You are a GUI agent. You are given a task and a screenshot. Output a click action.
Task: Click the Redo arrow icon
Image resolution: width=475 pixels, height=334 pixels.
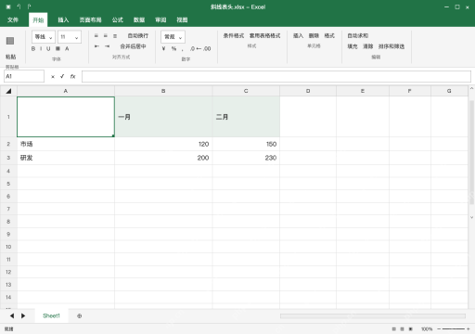point(29,6)
